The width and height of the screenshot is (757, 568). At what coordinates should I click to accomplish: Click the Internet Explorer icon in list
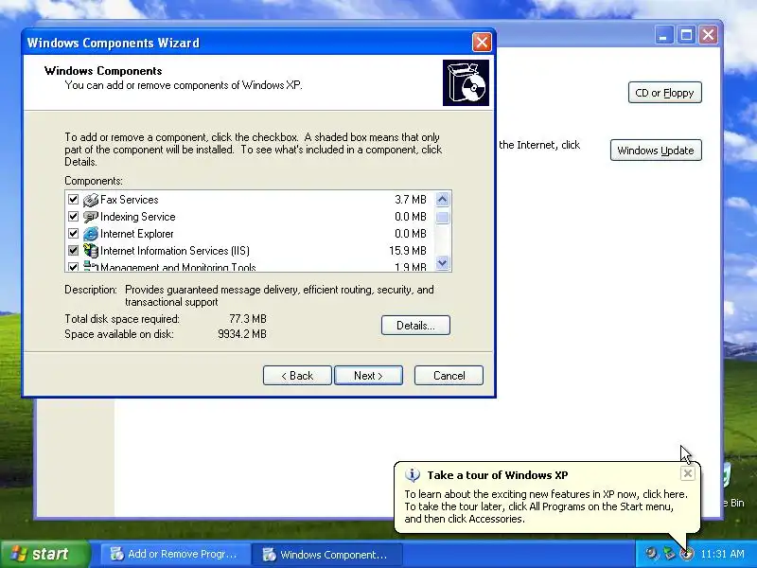pos(90,234)
